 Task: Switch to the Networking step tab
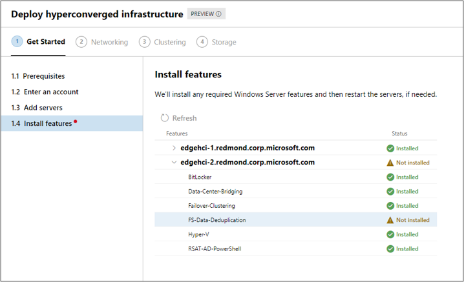102,42
